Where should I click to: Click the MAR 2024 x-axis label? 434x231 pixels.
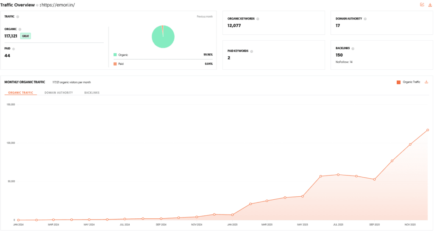point(53,225)
